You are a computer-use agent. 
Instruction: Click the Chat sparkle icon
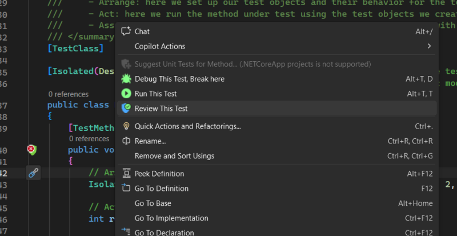126,31
